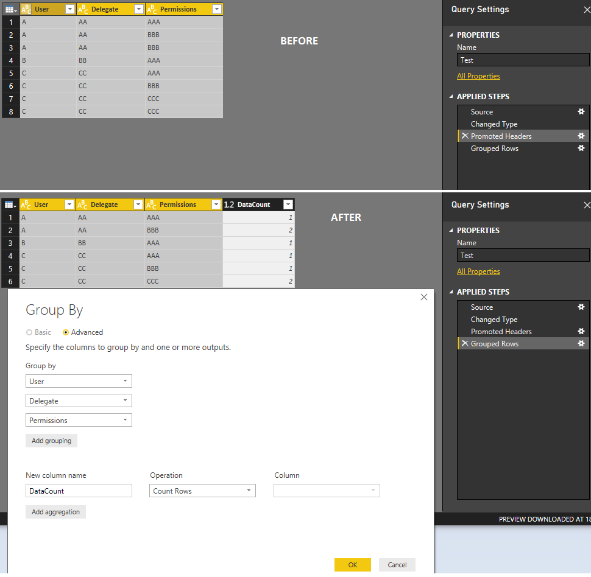
Task: Click DataCount column header
Action: 253,205
